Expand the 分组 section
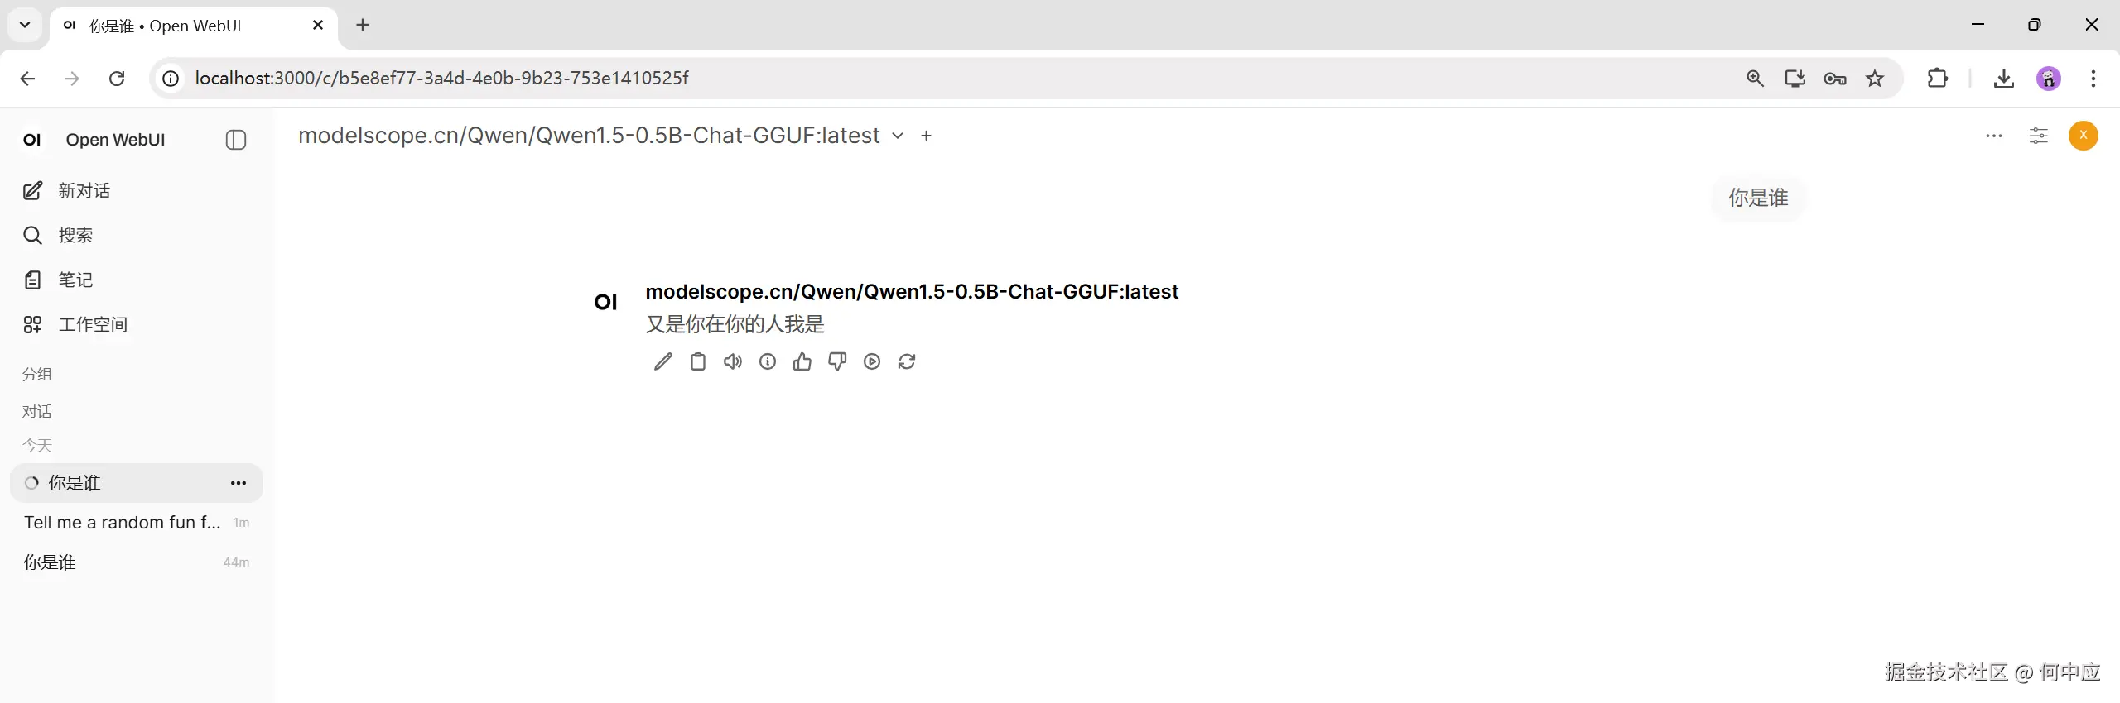2120x703 pixels. pyautogui.click(x=37, y=375)
